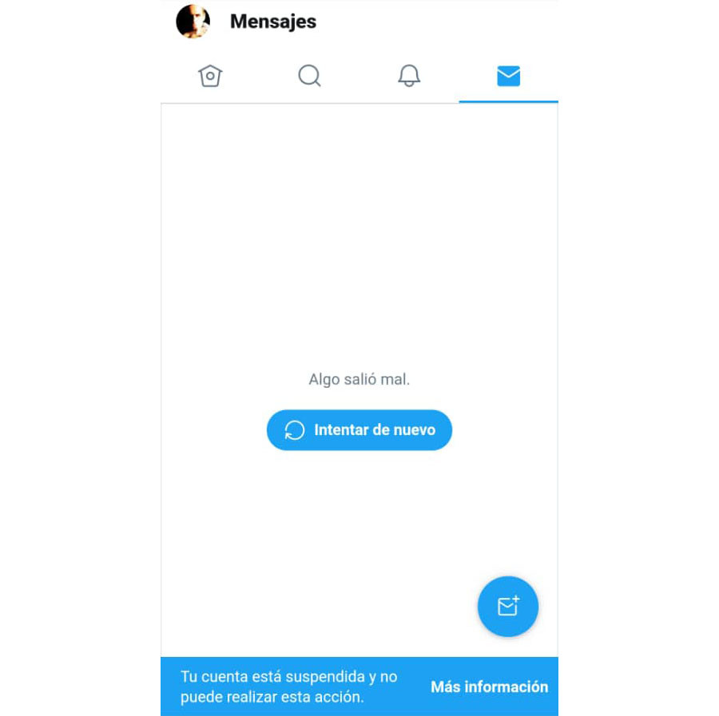Screen dimensions: 719x716
Task: Click 'puede realizar esta acción' banner line
Action: (x=272, y=697)
